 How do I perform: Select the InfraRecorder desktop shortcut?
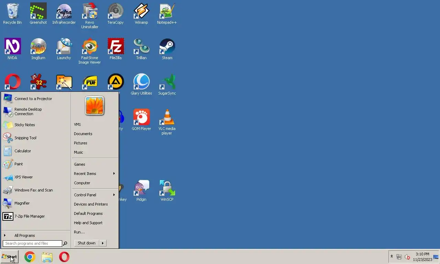64,14
